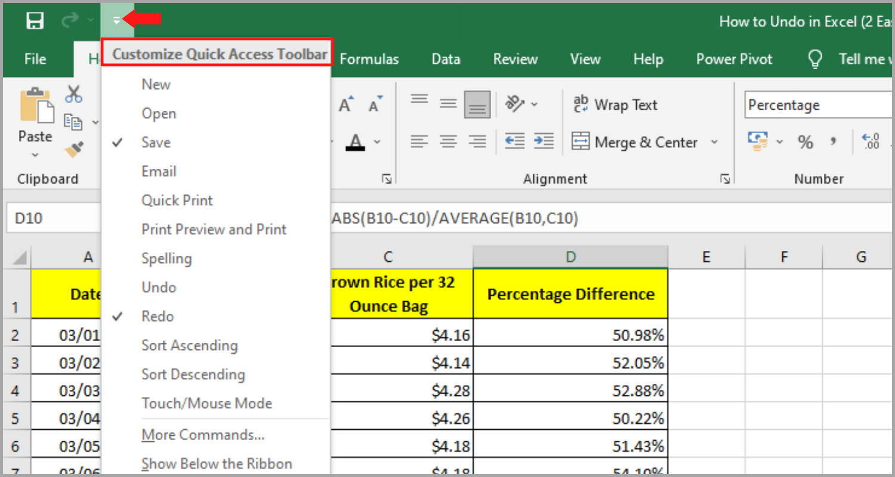Screen dimensions: 895x477
Task: Choose Show Below the Ribbon
Action: click(217, 464)
